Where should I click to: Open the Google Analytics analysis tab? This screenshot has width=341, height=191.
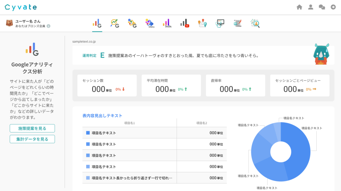click(x=97, y=23)
